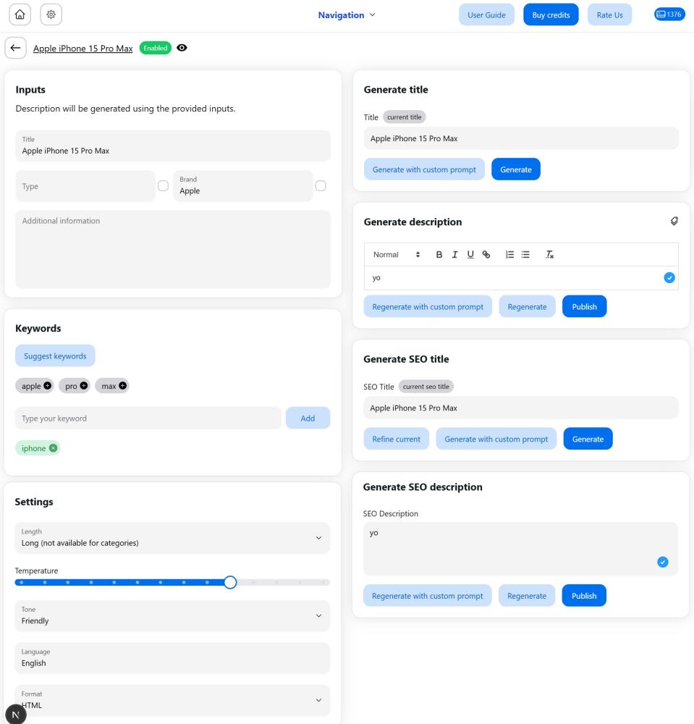Image resolution: width=694 pixels, height=724 pixels.
Task: Insert a link in description editor
Action: [x=486, y=254]
